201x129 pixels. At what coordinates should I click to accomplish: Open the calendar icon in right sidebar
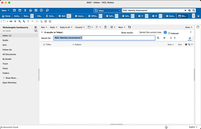pos(198,27)
